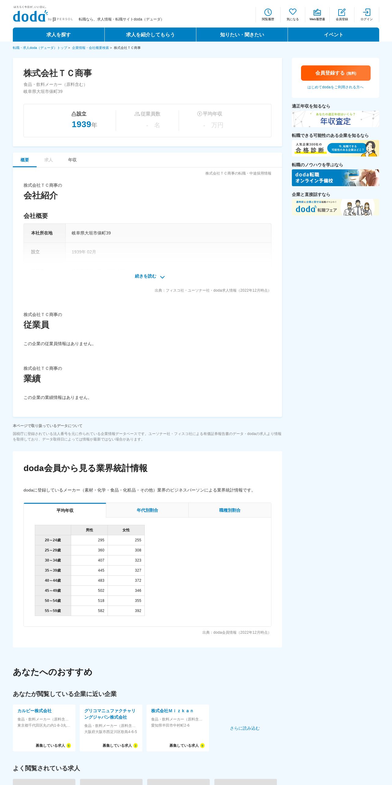Open the カルビー株式会社 company link
The width and height of the screenshot is (392, 785).
(x=34, y=711)
